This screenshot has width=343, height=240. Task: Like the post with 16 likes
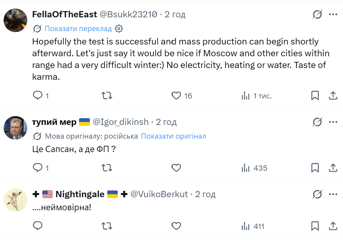[x=176, y=95]
